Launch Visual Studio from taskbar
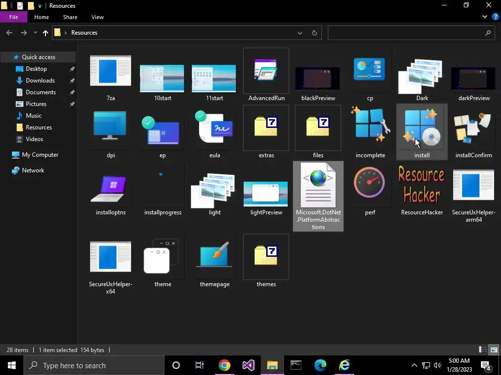 [x=248, y=365]
